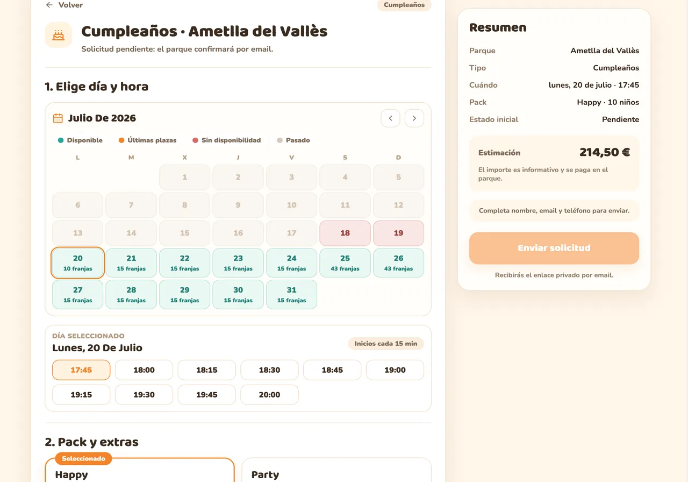688x482 pixels.
Task: Select the 18:00 time slot
Action: [144, 370]
